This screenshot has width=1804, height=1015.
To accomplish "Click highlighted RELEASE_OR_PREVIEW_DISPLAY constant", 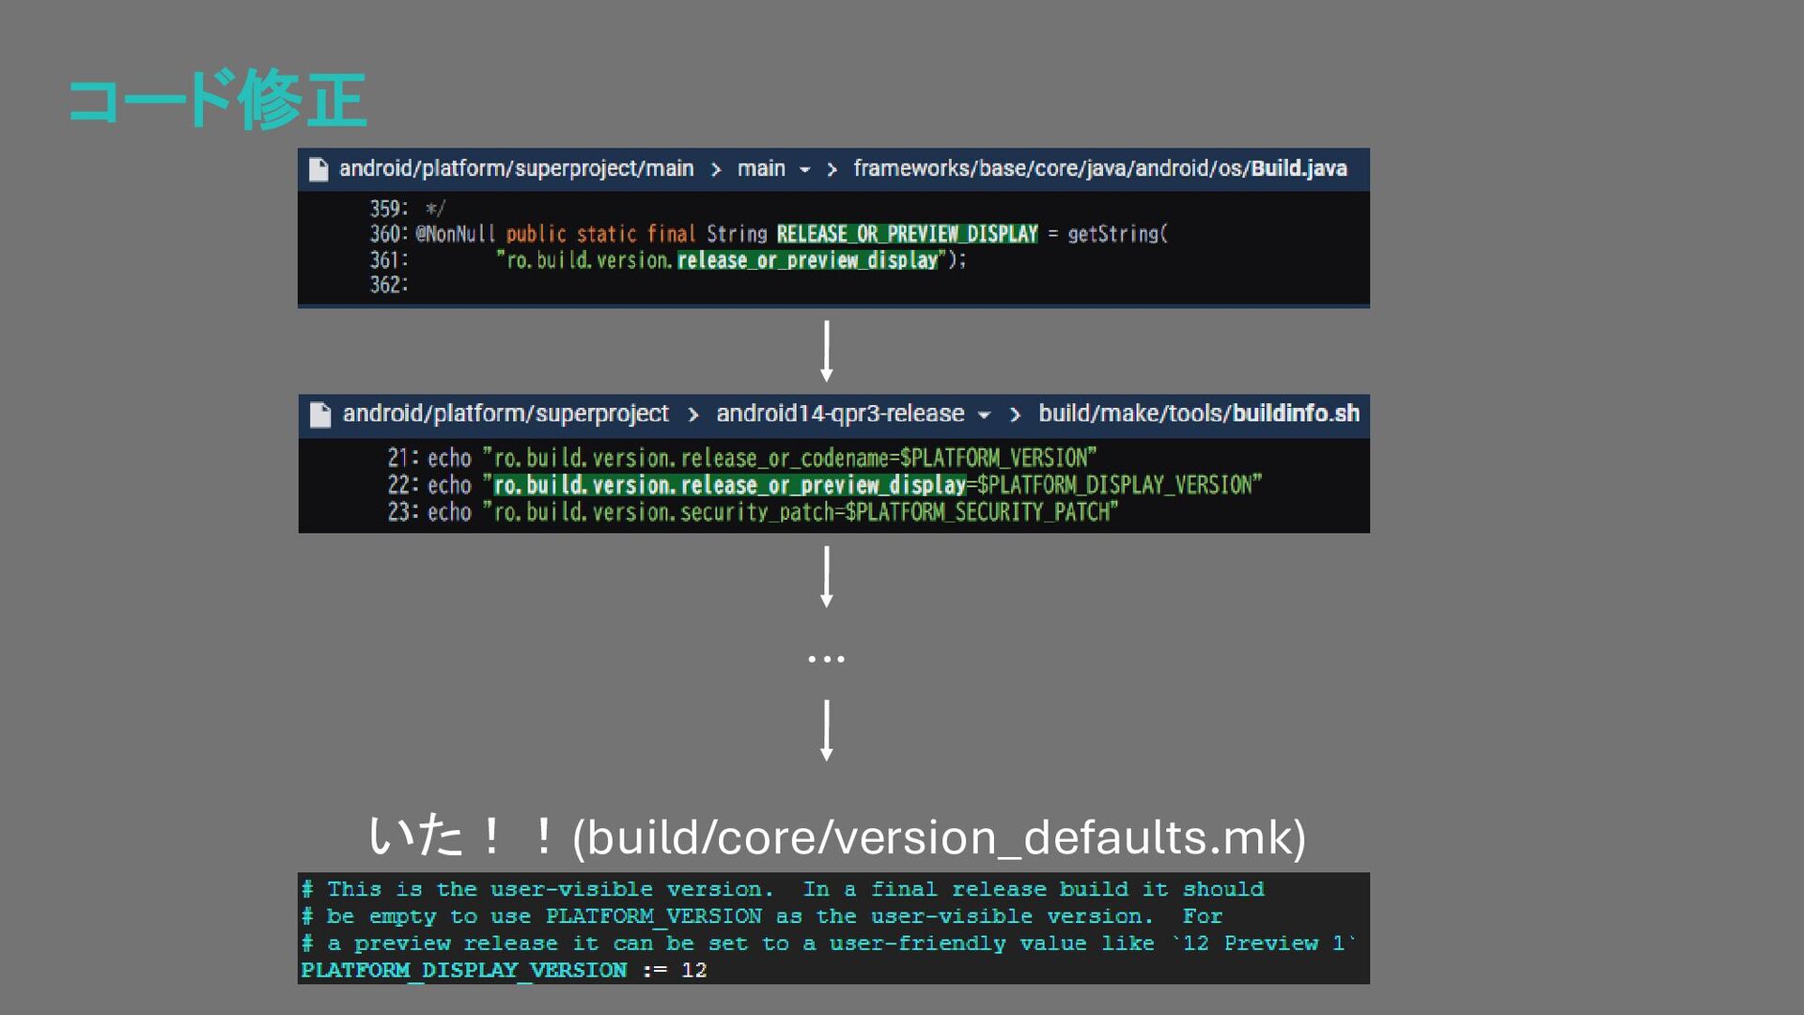I will coord(907,234).
